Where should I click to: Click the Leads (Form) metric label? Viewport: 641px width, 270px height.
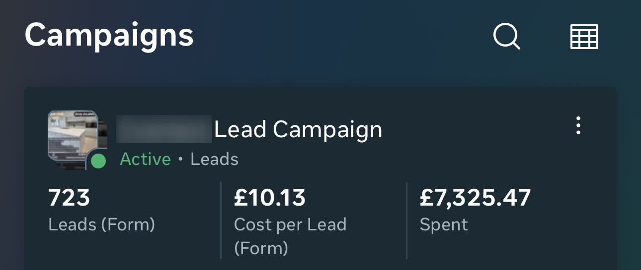click(x=101, y=225)
